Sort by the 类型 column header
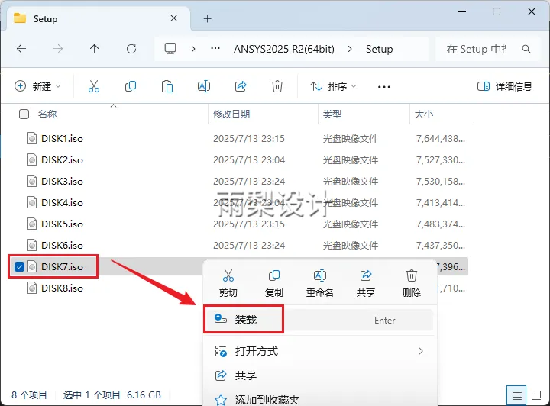The height and width of the screenshot is (406, 550). click(x=332, y=114)
